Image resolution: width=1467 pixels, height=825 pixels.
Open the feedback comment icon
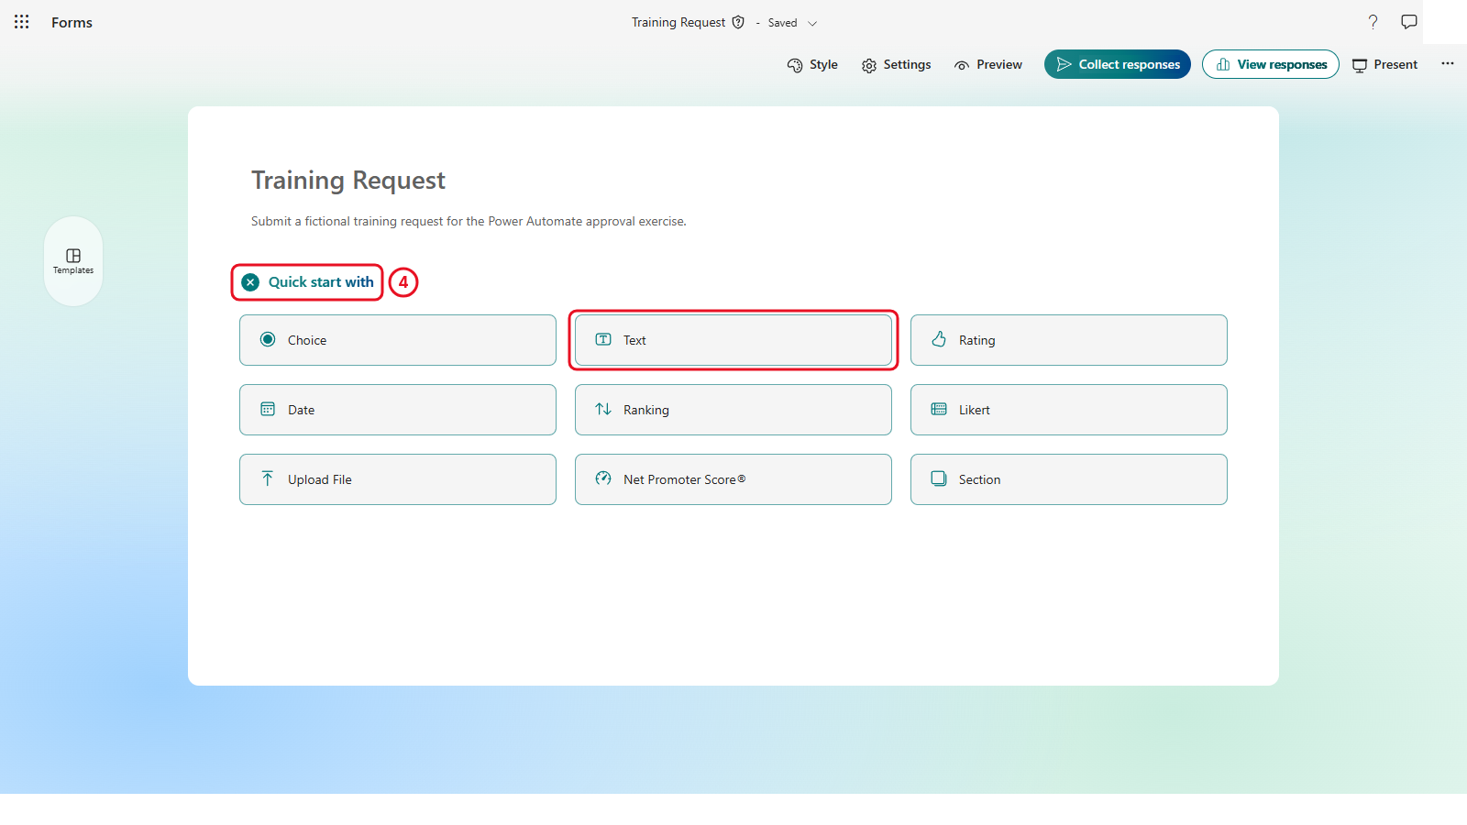(x=1409, y=22)
